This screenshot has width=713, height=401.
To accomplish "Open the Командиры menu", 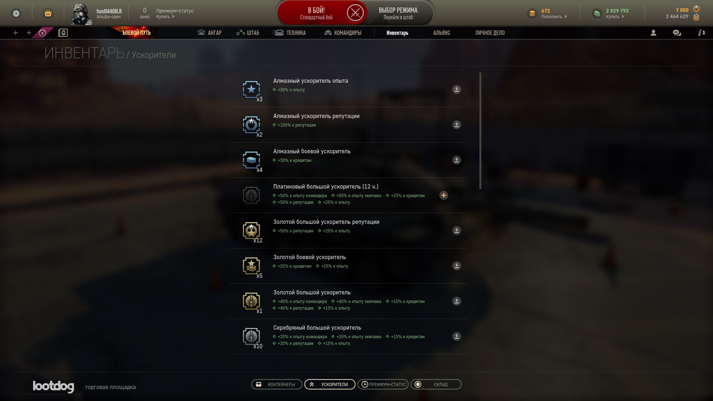I will pyautogui.click(x=343, y=33).
